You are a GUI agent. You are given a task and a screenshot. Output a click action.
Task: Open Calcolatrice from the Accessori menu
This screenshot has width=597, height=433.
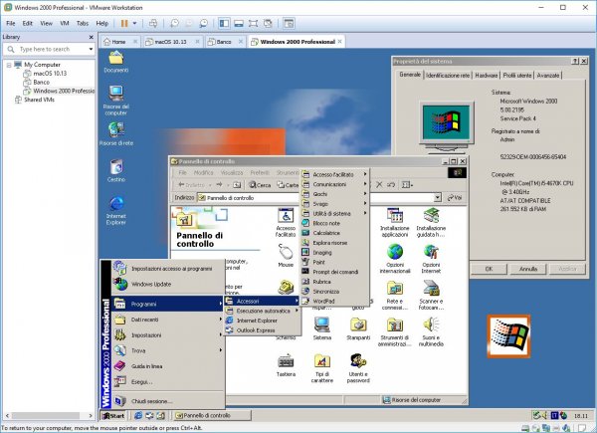pos(327,233)
